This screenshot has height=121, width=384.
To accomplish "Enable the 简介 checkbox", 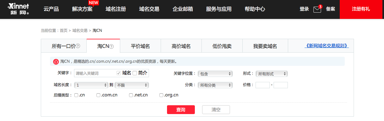I will tap(135, 73).
